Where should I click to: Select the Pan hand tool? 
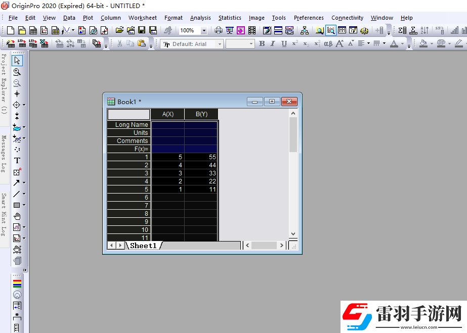pos(17,216)
